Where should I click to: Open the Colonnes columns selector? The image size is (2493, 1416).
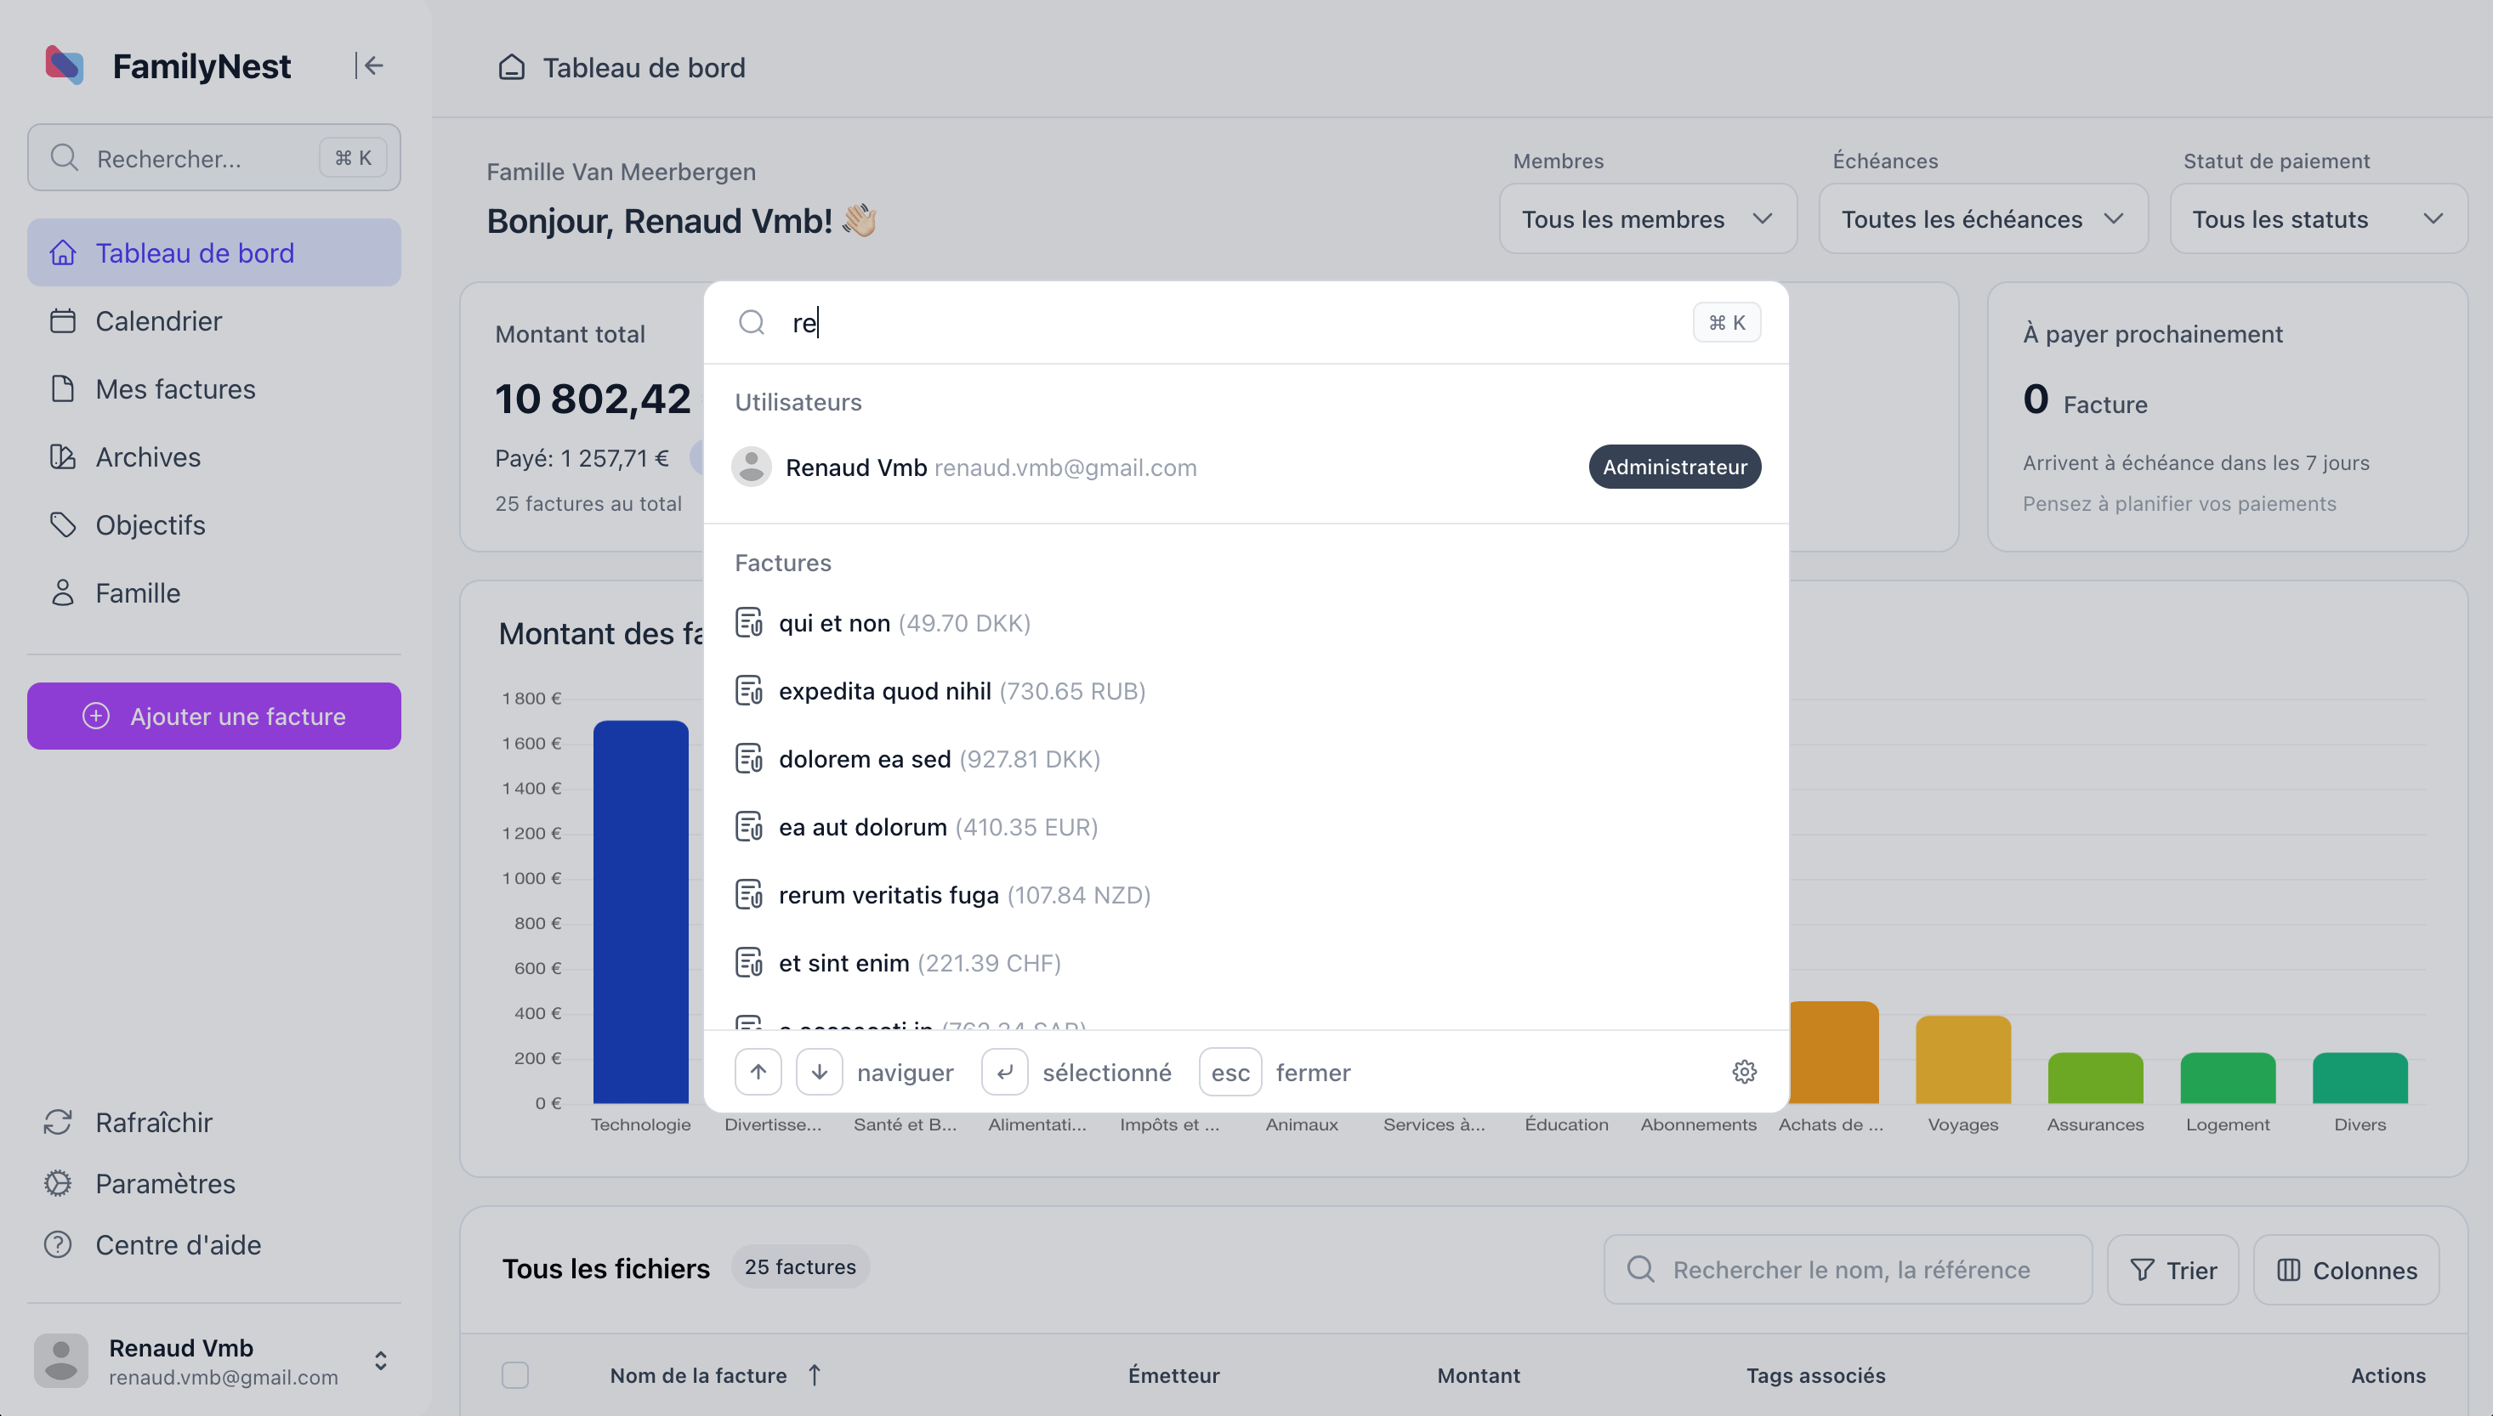click(2345, 1270)
